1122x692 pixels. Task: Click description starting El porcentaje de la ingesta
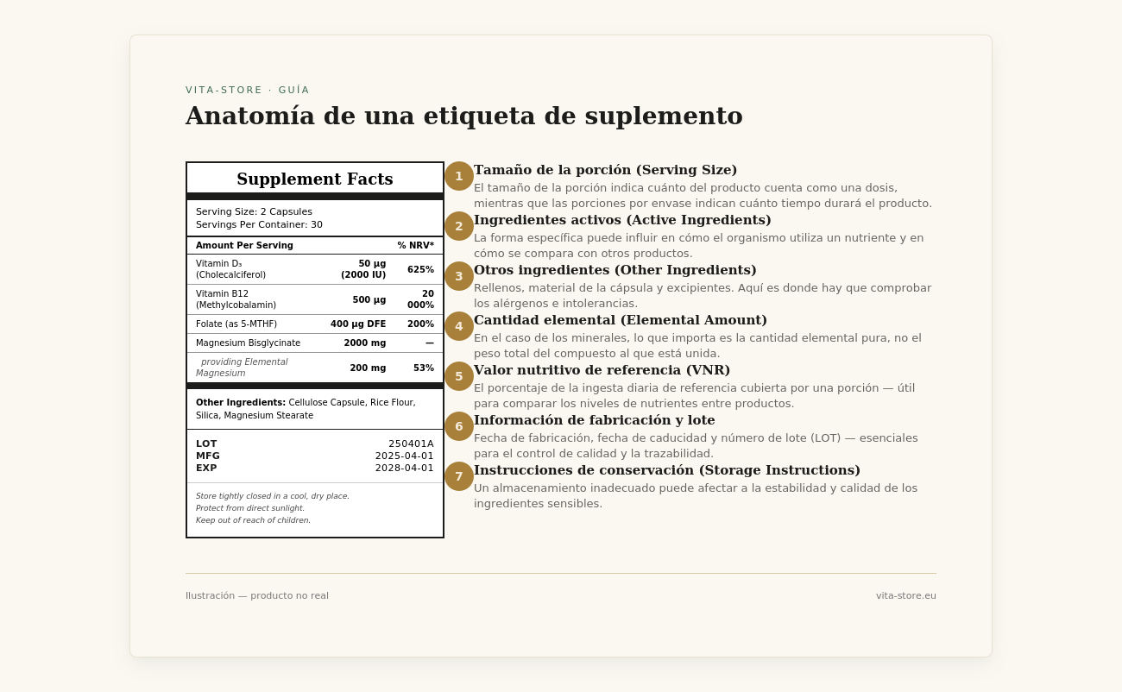pyautogui.click(x=694, y=395)
